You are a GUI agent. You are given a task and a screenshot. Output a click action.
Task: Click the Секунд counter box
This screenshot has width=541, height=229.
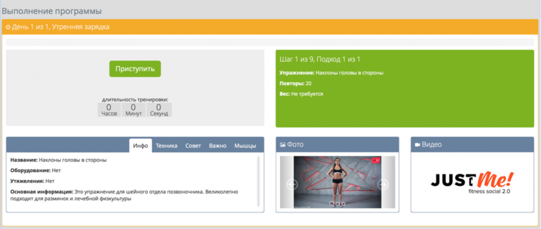[159, 110]
